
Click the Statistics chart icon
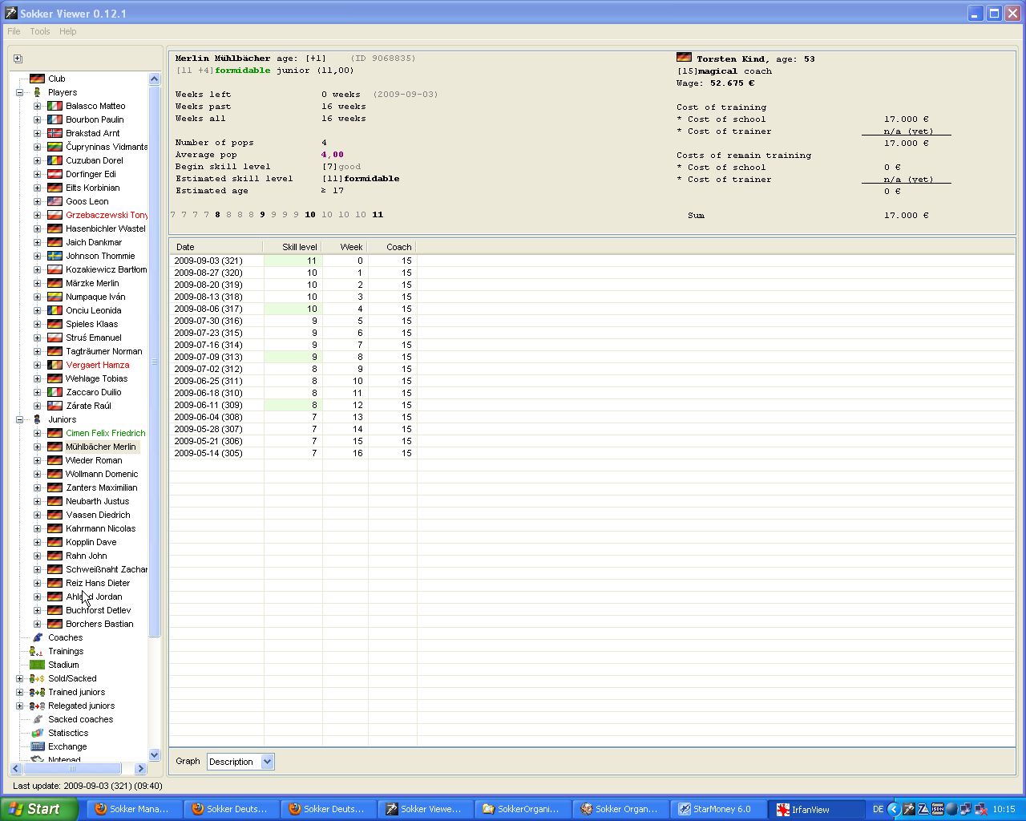click(x=37, y=733)
